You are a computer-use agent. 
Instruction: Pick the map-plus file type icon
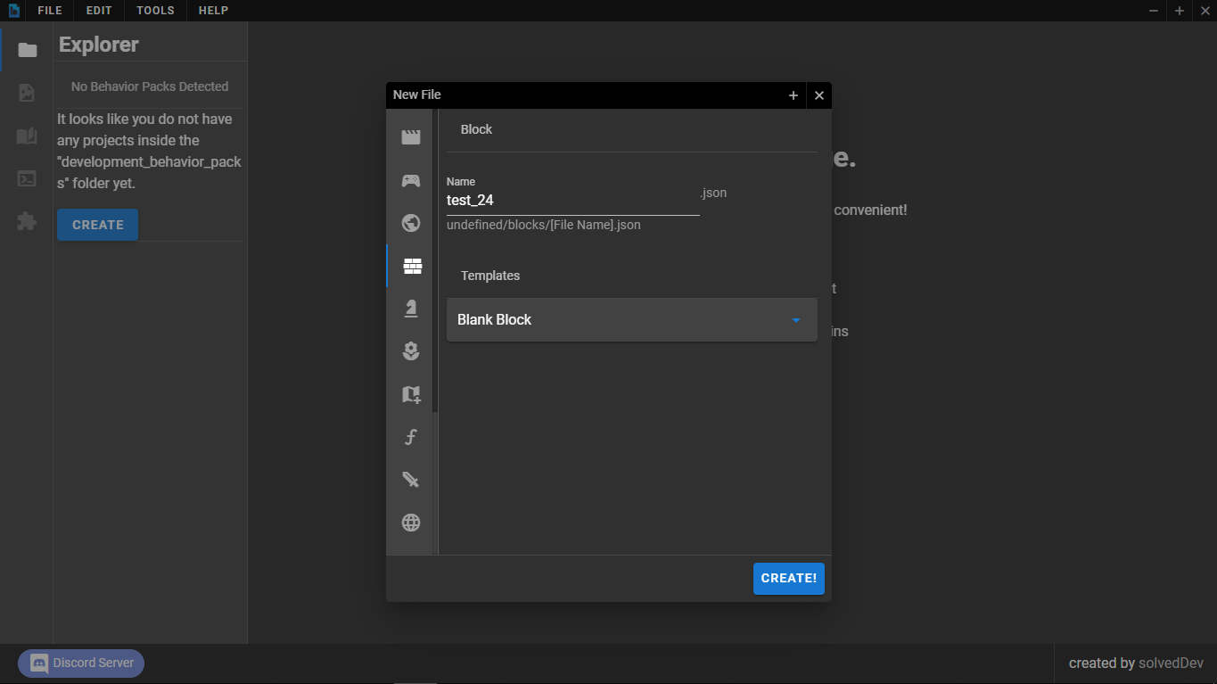410,394
